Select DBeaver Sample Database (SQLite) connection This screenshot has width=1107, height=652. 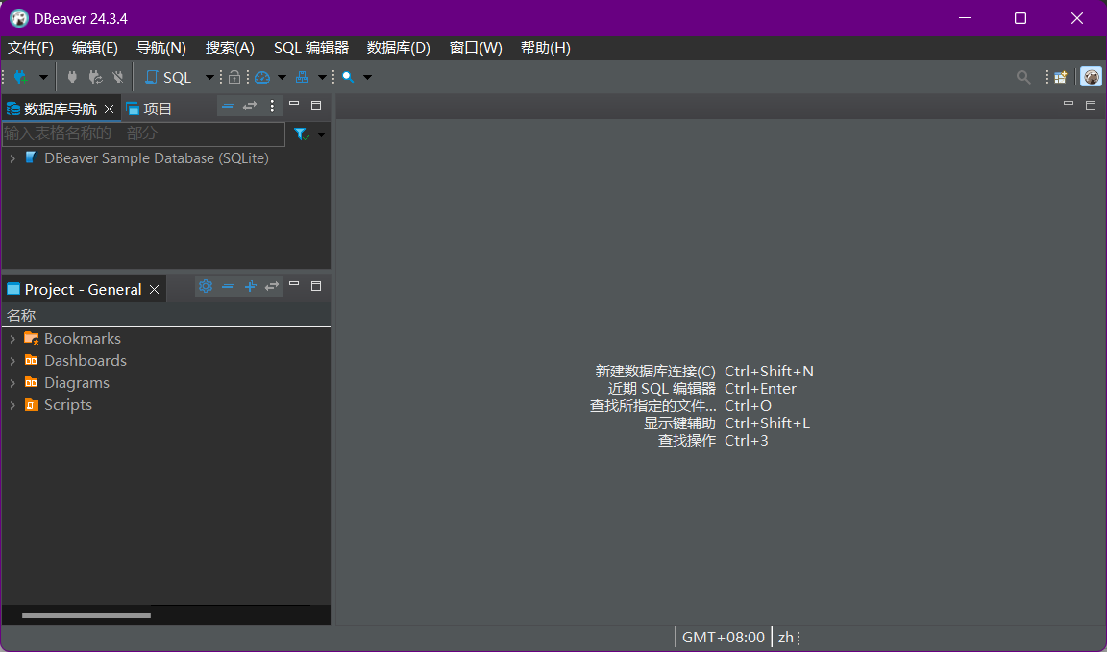pyautogui.click(x=156, y=158)
